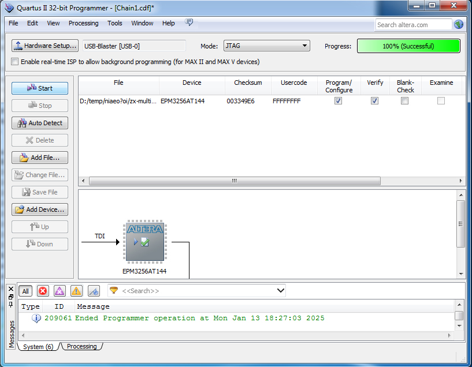Open the File menu
This screenshot has width=472, height=367.
tap(13, 23)
